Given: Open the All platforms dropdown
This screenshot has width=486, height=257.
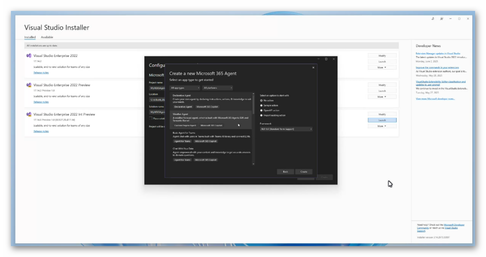Looking at the screenshot, I should [217, 88].
